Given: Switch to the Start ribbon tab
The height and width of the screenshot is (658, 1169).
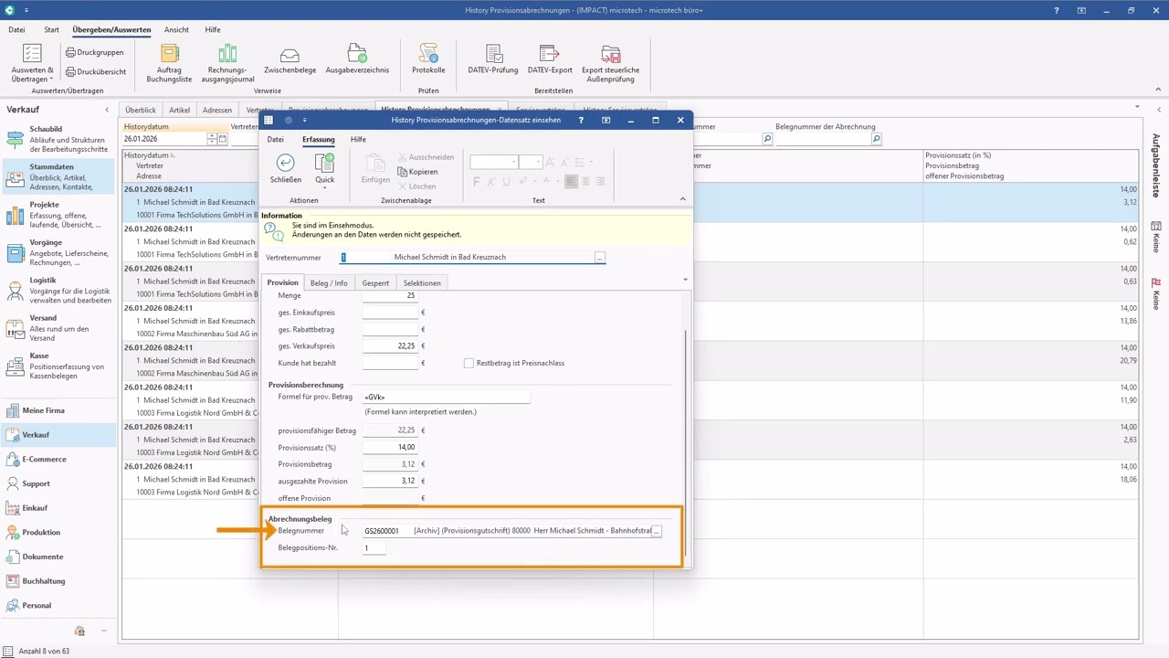Looking at the screenshot, I should tap(51, 29).
